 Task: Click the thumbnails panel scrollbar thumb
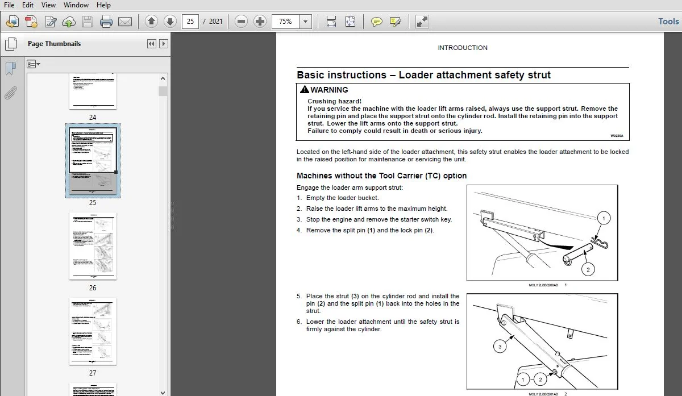(x=163, y=91)
